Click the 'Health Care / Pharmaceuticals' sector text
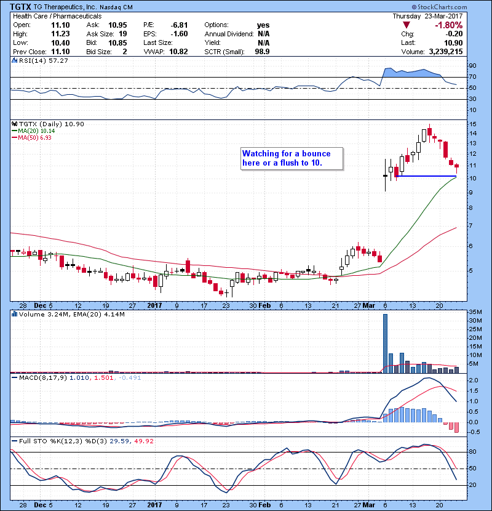The height and width of the screenshot is (511, 492). 57,16
